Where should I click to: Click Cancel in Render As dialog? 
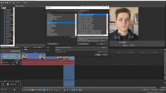click(105, 55)
